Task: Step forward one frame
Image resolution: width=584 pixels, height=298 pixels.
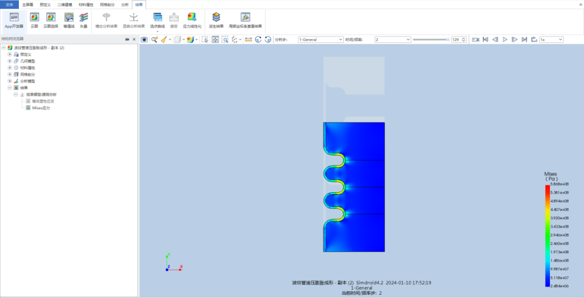Action: pos(514,39)
